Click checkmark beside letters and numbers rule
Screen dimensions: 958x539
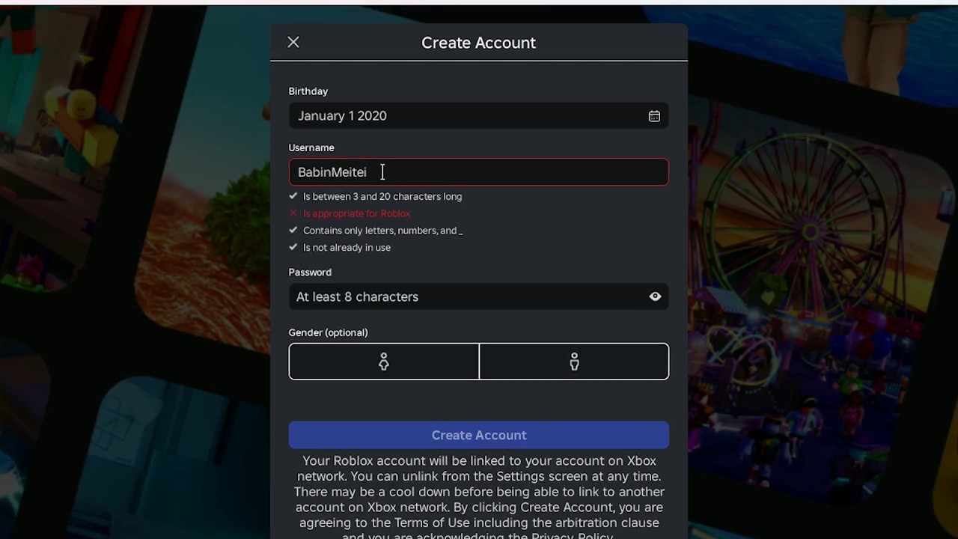click(293, 230)
